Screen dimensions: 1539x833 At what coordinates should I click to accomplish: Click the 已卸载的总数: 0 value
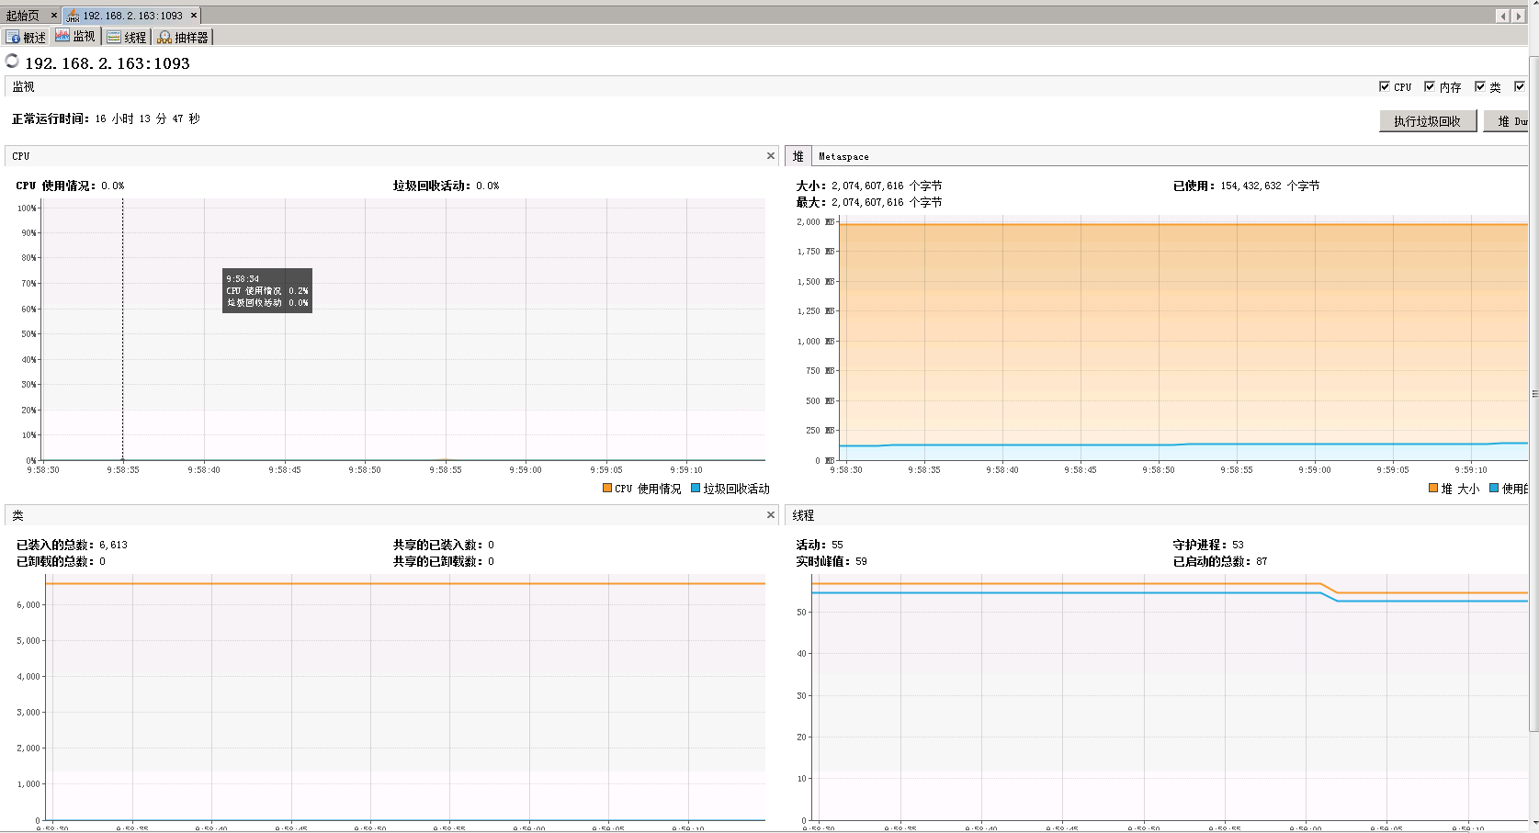[61, 561]
